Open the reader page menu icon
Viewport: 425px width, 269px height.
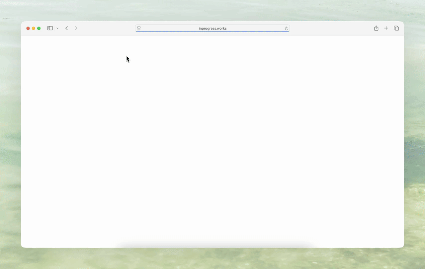[x=139, y=29]
